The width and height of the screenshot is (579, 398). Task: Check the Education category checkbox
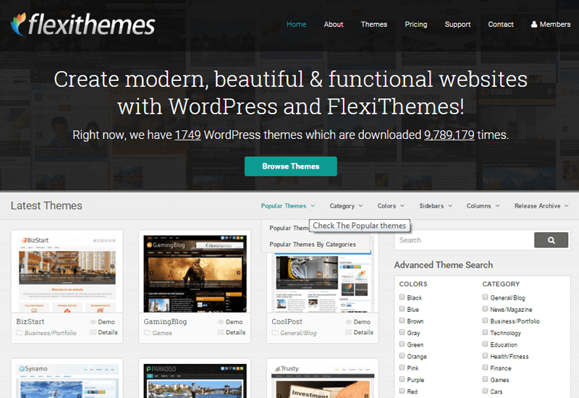[x=485, y=344]
